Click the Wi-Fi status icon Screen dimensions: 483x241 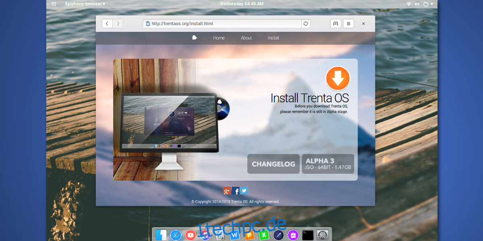point(409,4)
